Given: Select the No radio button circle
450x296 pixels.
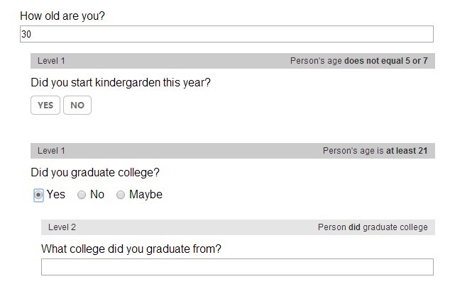Looking at the screenshot, I should coord(82,195).
